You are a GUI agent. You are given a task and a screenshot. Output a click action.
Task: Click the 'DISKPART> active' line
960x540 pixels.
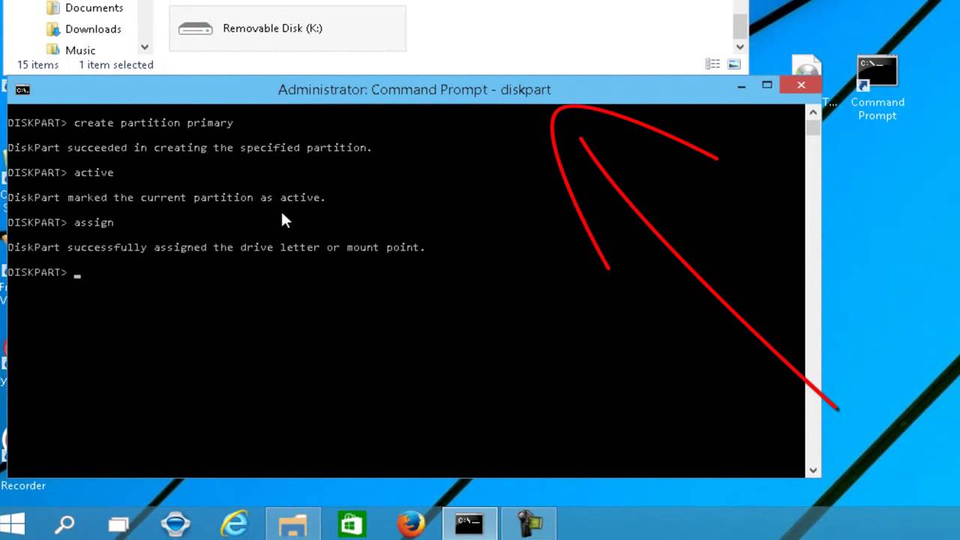click(x=61, y=172)
